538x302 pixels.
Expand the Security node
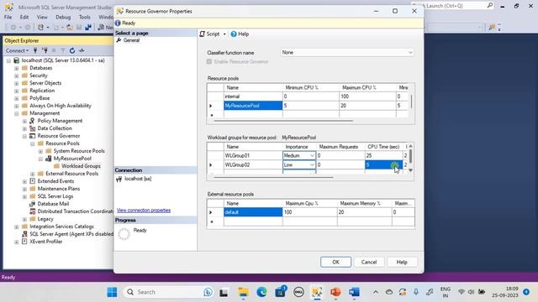[x=17, y=75]
